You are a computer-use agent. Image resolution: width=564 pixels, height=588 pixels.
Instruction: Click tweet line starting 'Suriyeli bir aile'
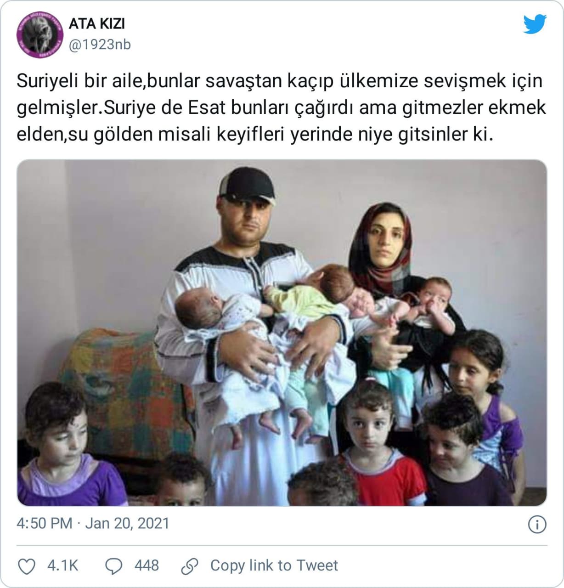(280, 81)
